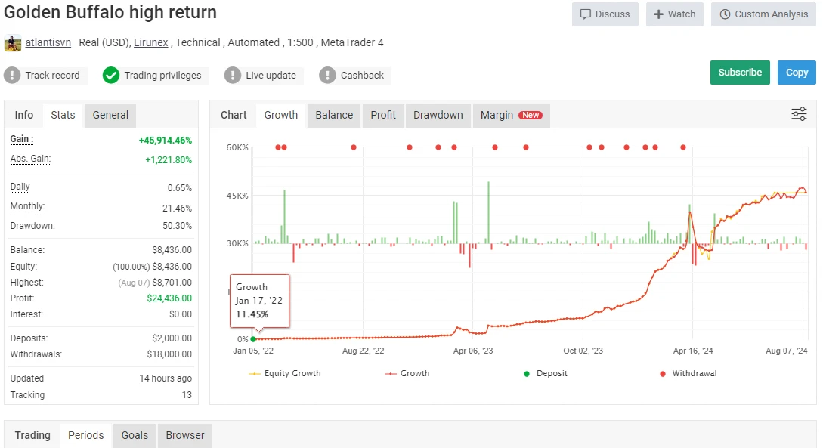Open chart settings sliders icon

799,114
